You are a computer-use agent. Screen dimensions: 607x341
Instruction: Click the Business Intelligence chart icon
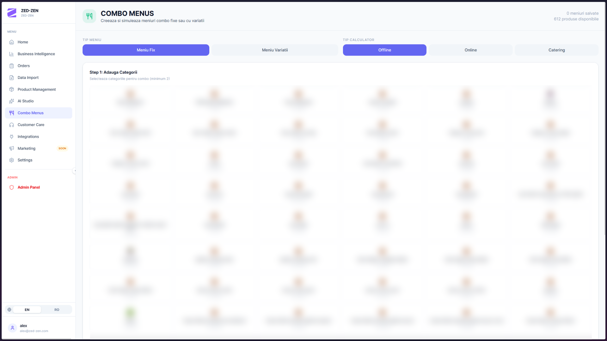(12, 54)
